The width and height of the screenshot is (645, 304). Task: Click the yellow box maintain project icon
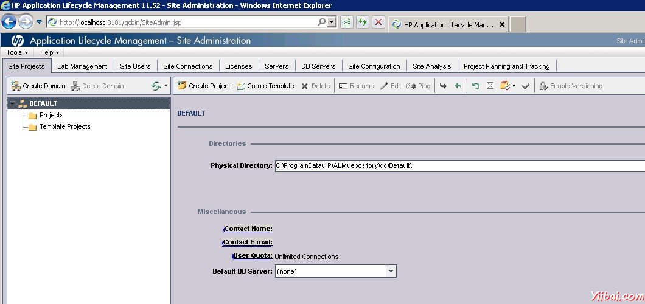click(504, 86)
